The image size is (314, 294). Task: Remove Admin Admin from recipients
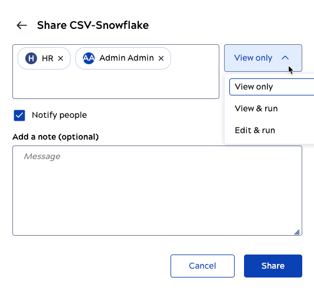[x=161, y=58]
